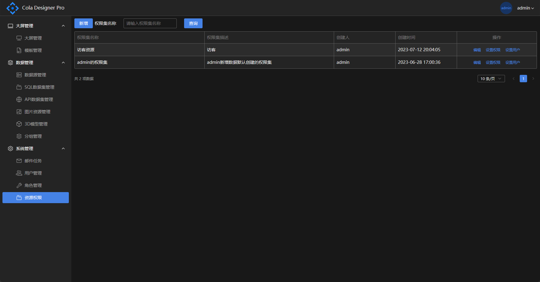Go to 用户管理 menu item

pyautogui.click(x=33, y=173)
